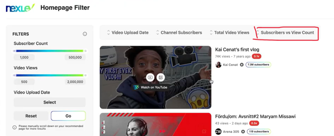
Task: Click play icon beside Arena 305 name
Action: pos(243,131)
